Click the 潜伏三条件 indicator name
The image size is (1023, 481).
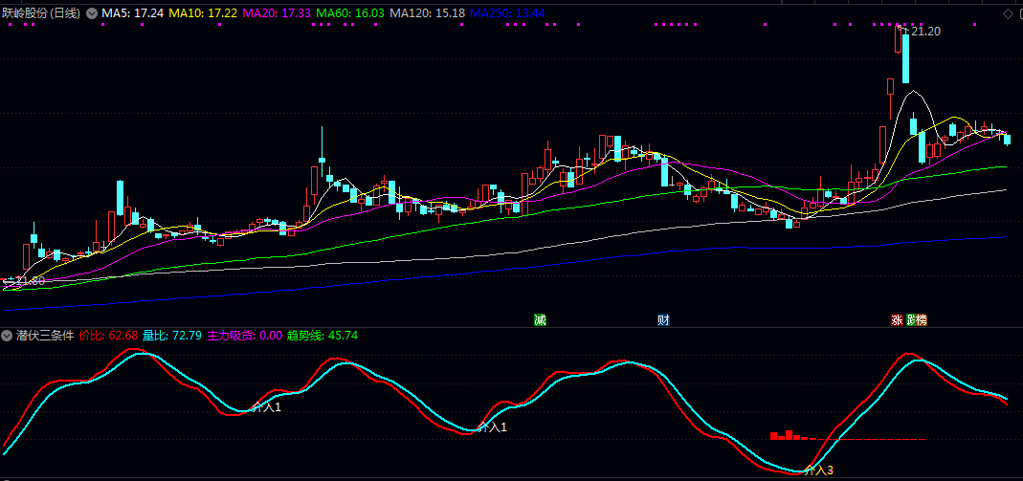pyautogui.click(x=44, y=336)
